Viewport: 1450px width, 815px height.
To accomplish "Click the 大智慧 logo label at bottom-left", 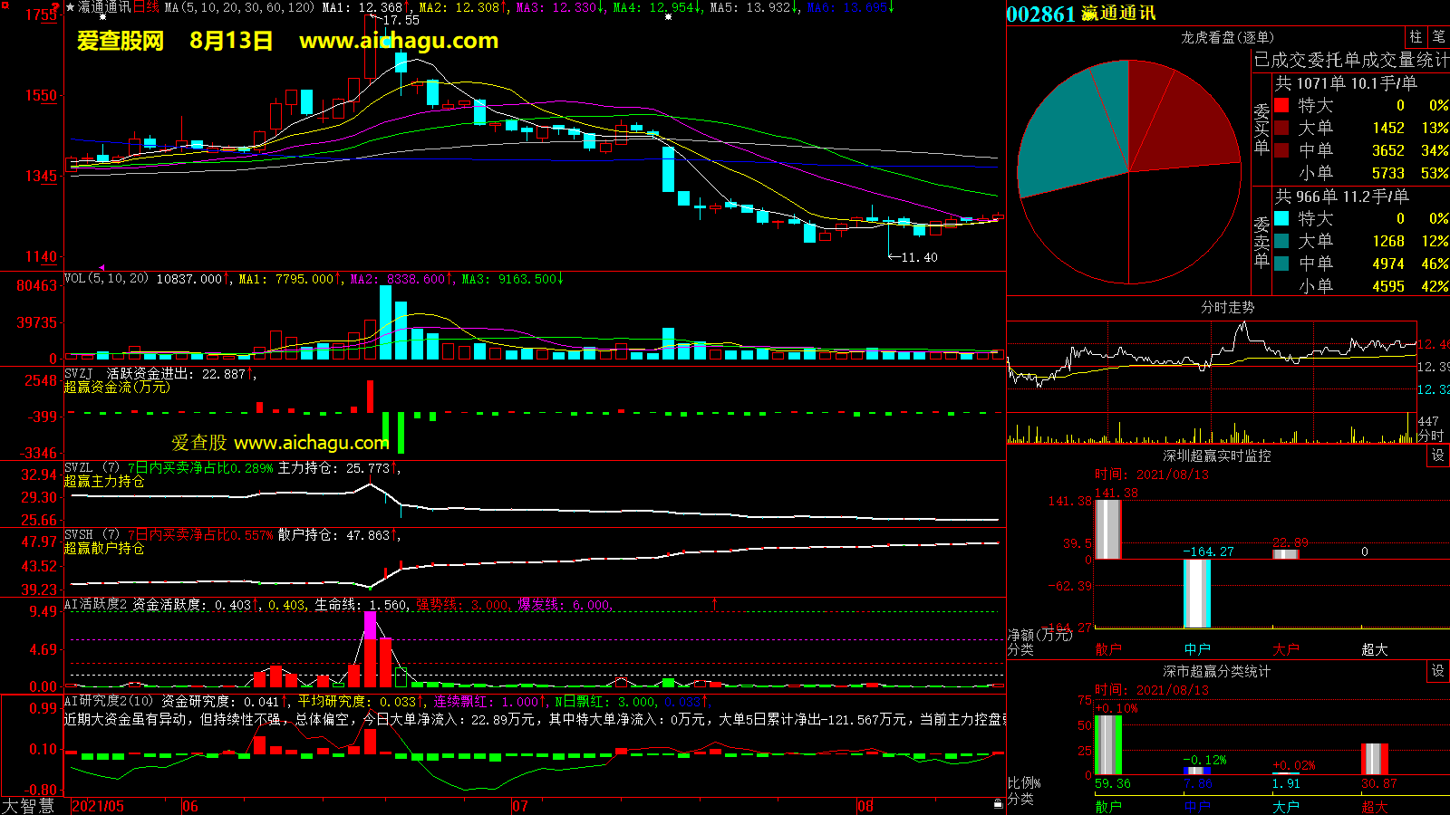I will pyautogui.click(x=28, y=805).
